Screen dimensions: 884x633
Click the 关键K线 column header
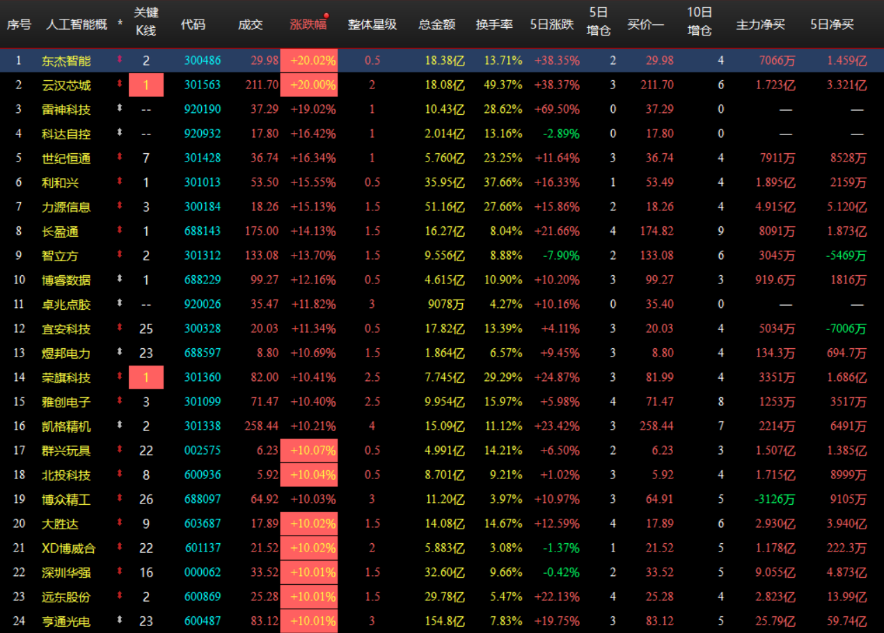click(146, 22)
